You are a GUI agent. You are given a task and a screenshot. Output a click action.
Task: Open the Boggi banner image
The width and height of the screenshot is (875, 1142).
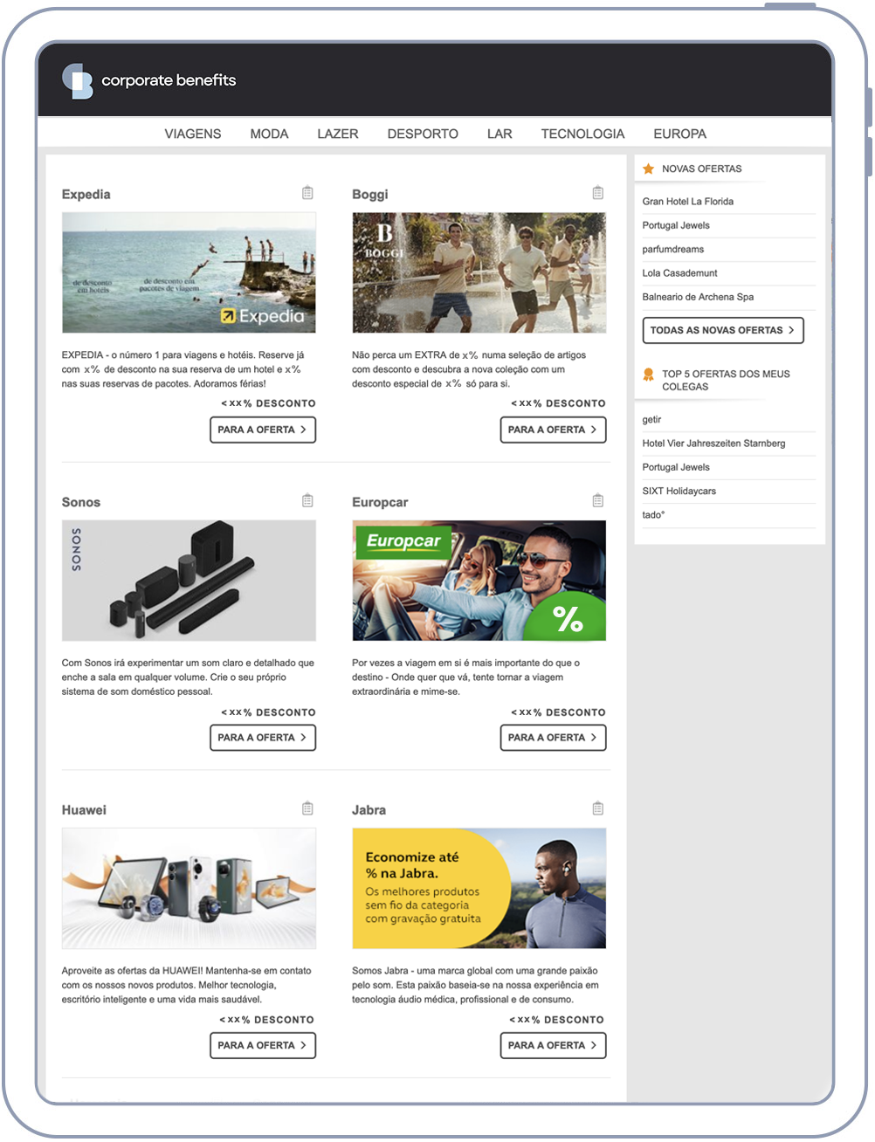pyautogui.click(x=479, y=272)
